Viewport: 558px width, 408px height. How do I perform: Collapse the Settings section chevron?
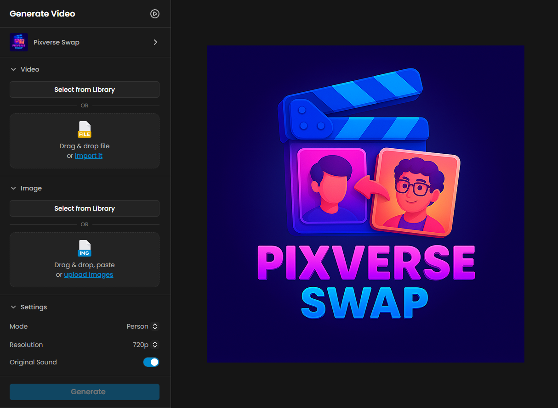pos(13,307)
